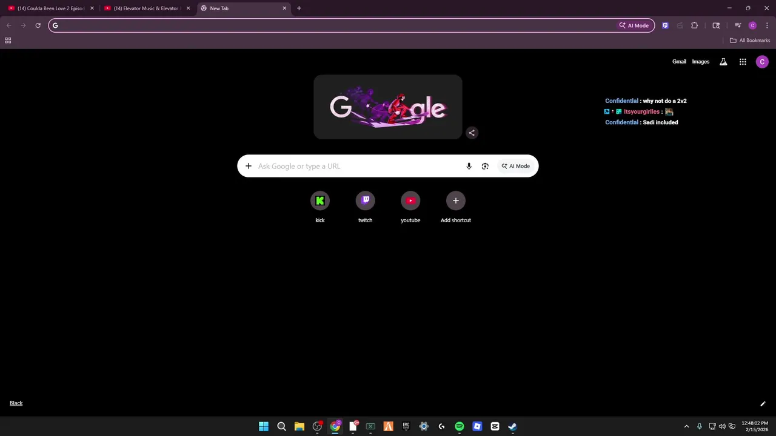Open the Twitch extension icon in toolbar
Viewport: 776px width, 436px height.
(665, 25)
